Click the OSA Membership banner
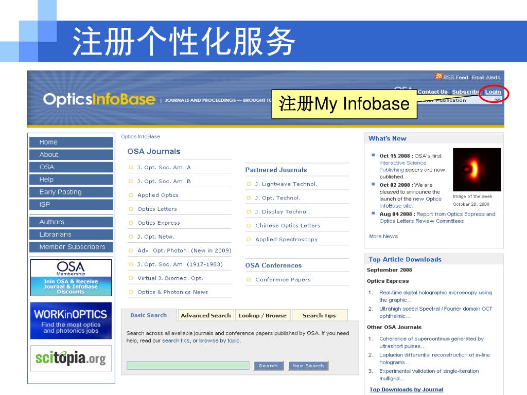The image size is (527, 395). click(71, 277)
